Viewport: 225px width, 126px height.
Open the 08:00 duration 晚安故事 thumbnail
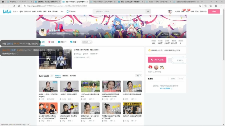click(111, 108)
